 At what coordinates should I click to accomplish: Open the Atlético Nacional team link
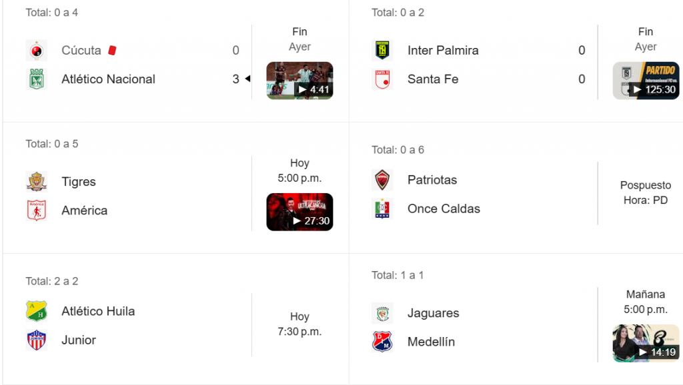coord(109,79)
